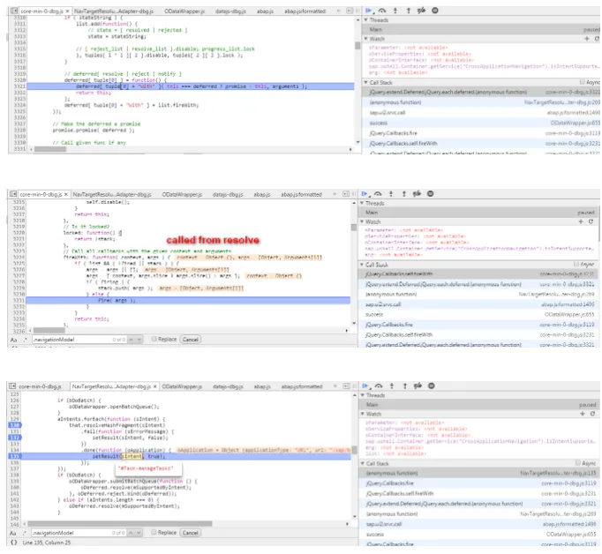Click horizontal code scrollbar in bottom screenshot
Screen dimensions: 602x554
120,524
